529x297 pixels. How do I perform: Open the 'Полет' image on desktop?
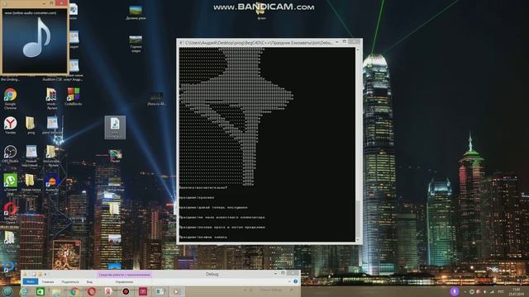pos(115,156)
